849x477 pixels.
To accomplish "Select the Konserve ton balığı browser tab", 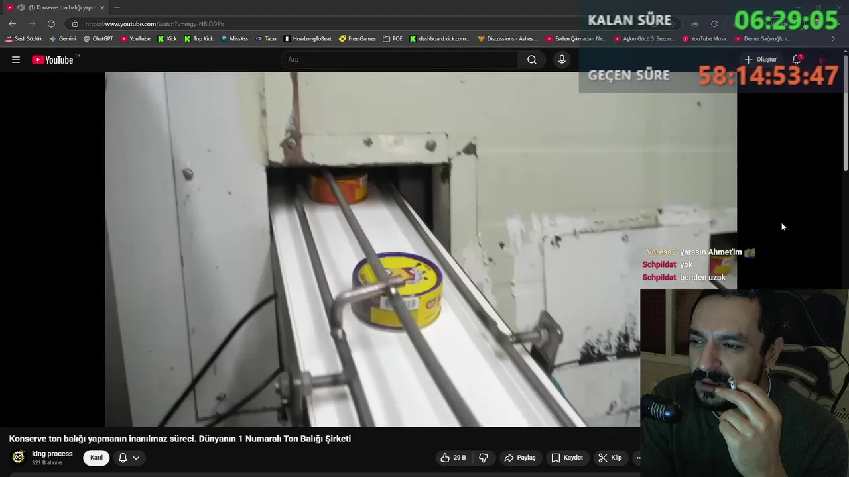I will coord(56,7).
